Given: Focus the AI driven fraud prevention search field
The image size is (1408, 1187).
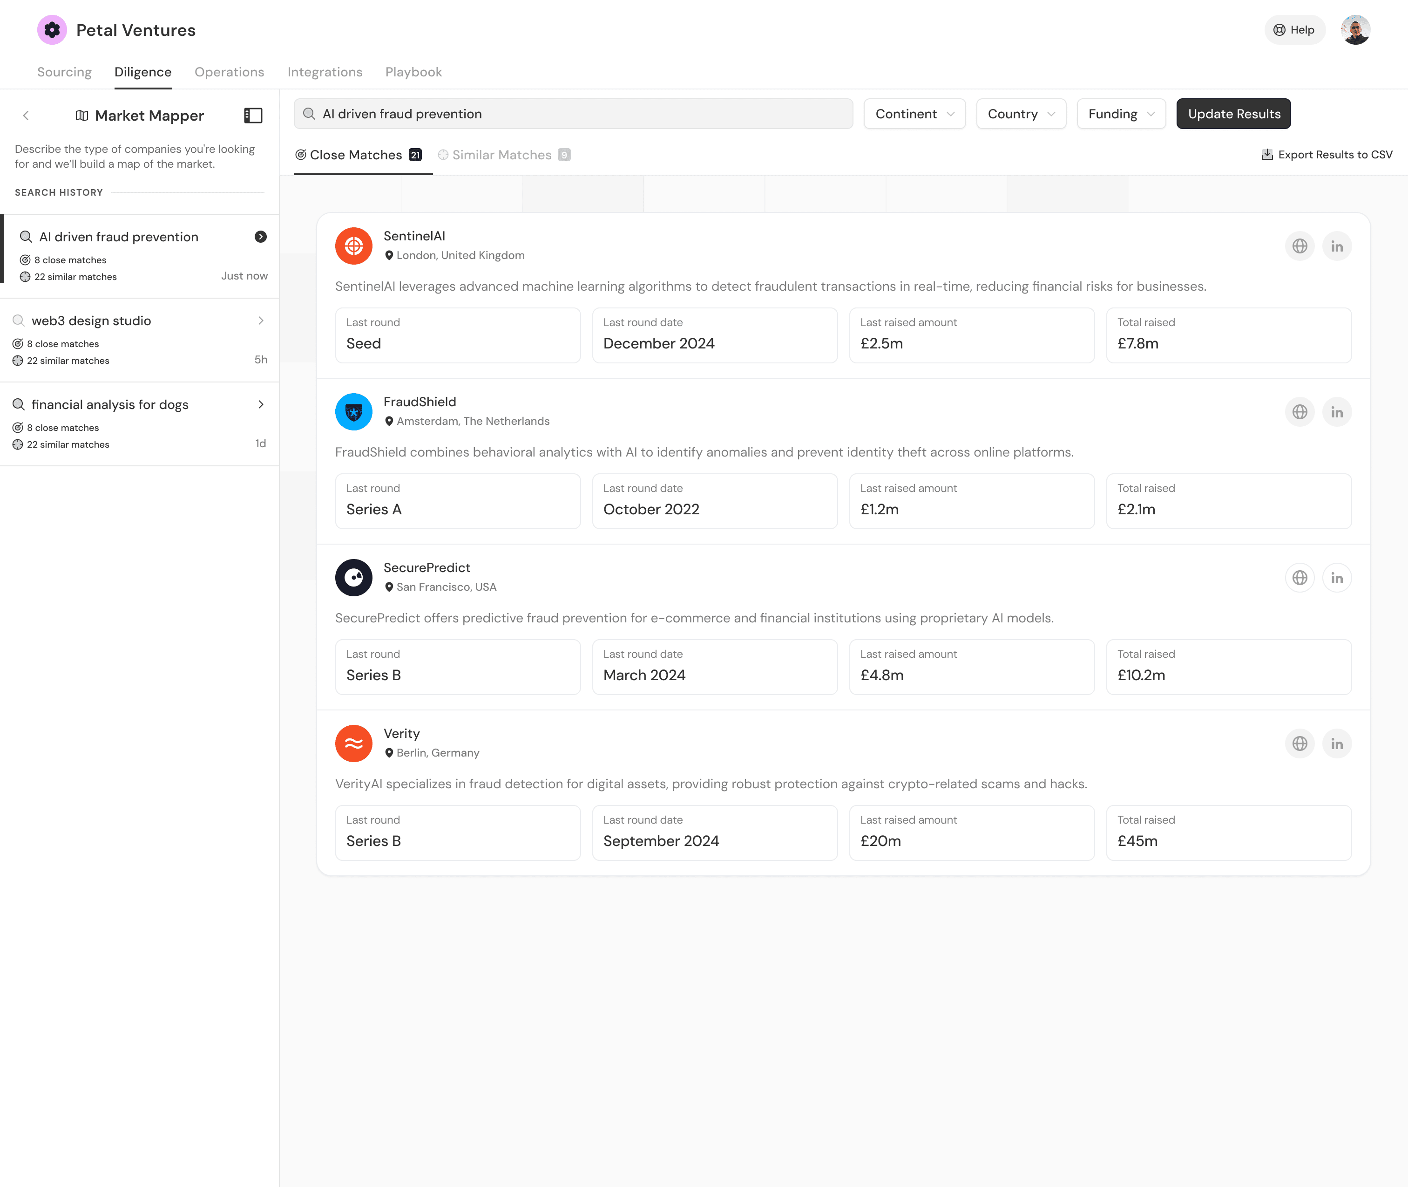Looking at the screenshot, I should point(573,115).
